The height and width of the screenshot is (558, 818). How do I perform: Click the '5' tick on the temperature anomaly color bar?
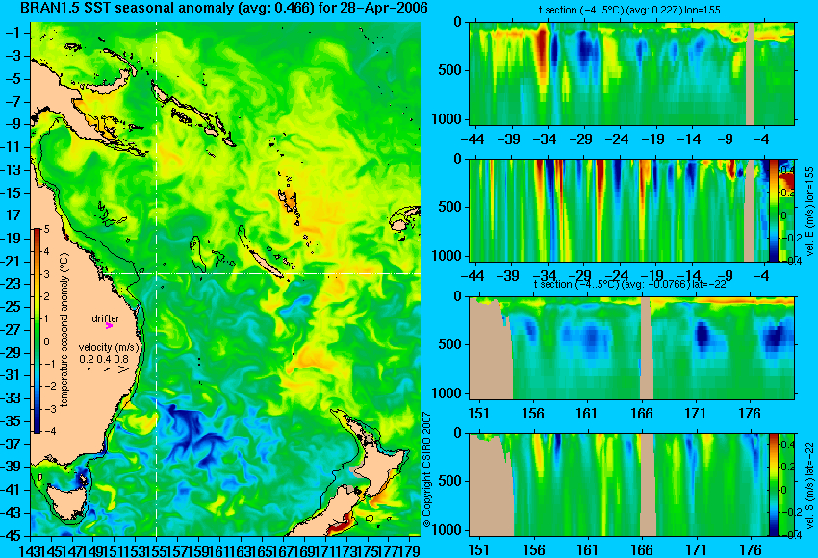(46, 229)
